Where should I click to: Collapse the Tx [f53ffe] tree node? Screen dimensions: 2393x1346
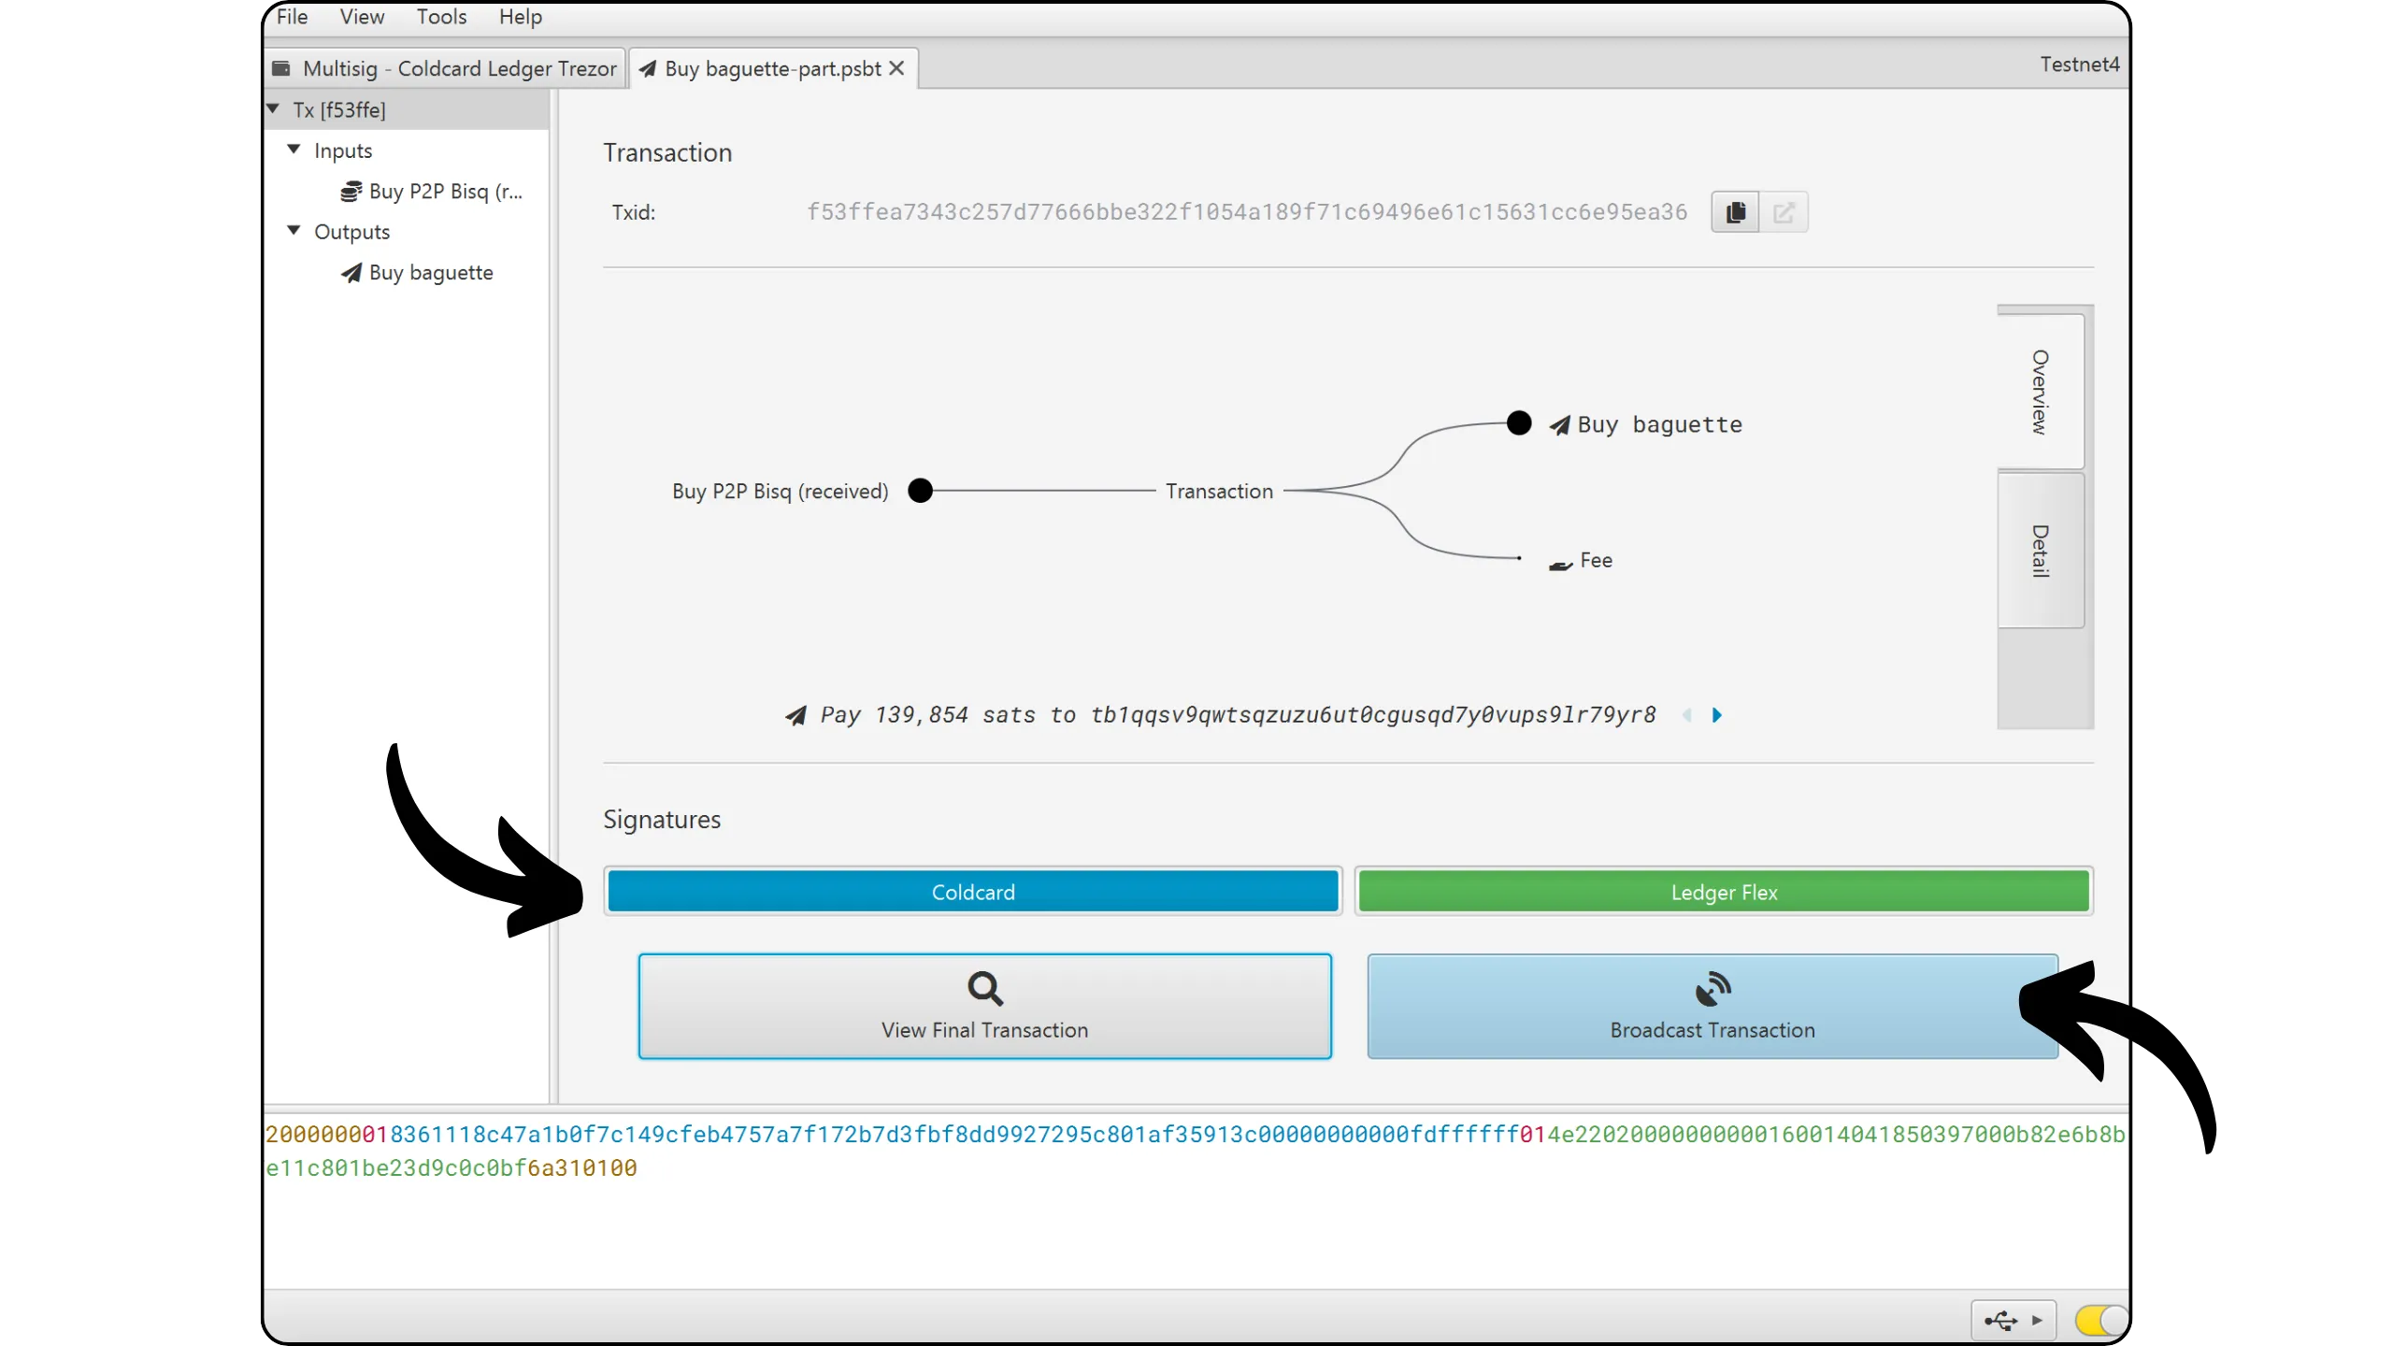(273, 109)
